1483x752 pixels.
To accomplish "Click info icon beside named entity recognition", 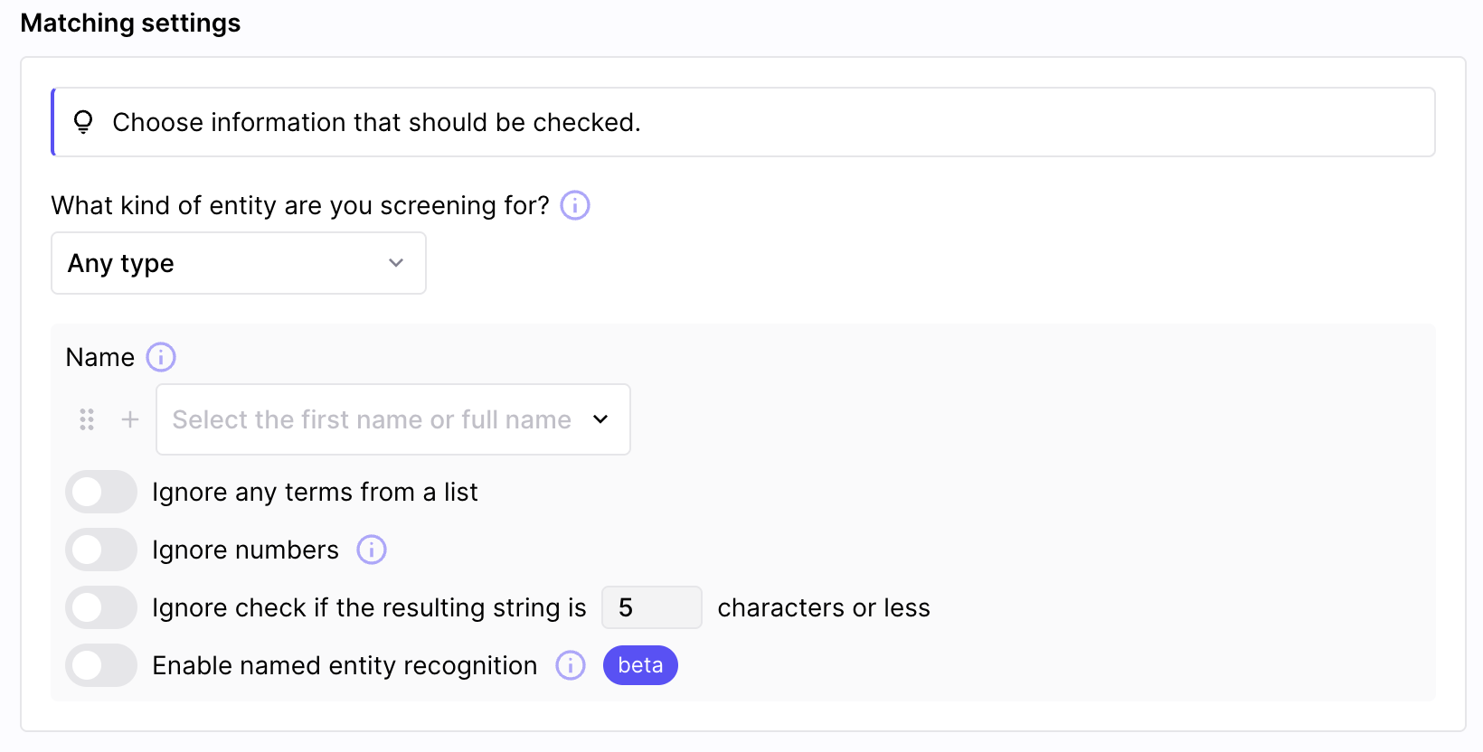I will pyautogui.click(x=571, y=665).
